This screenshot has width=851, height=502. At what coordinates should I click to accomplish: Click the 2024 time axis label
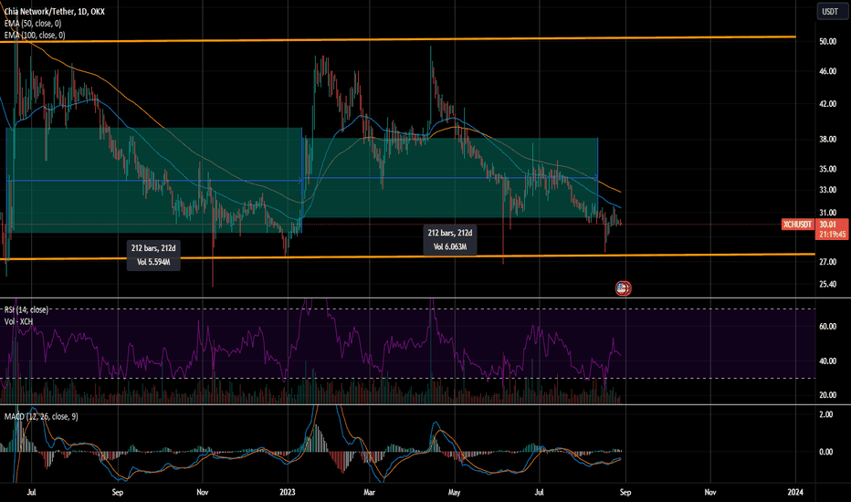(x=795, y=493)
